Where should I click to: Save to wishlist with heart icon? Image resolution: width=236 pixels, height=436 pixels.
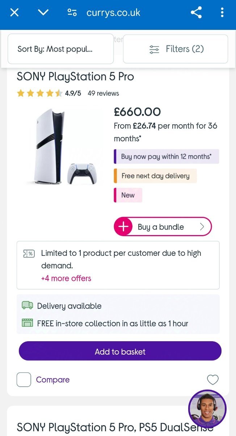click(212, 380)
